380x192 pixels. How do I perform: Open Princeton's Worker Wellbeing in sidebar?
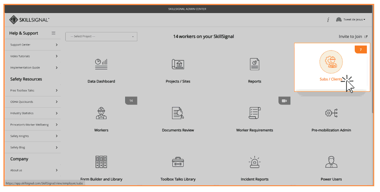pyautogui.click(x=33, y=125)
